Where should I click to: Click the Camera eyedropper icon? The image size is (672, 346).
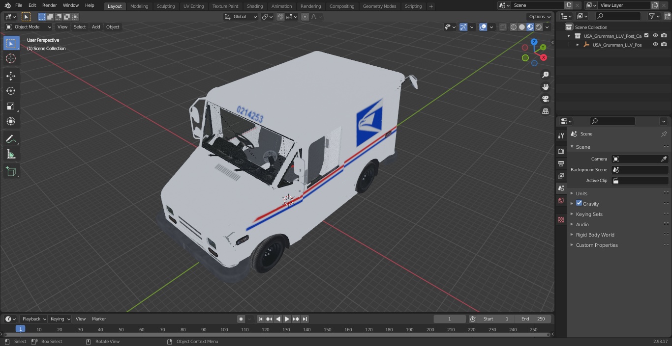tap(664, 159)
